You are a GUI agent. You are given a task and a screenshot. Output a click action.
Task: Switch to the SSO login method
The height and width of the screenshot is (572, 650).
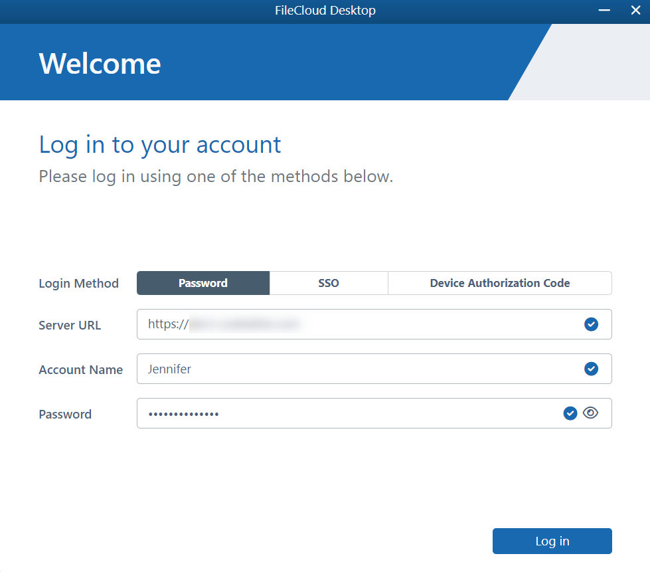point(329,283)
